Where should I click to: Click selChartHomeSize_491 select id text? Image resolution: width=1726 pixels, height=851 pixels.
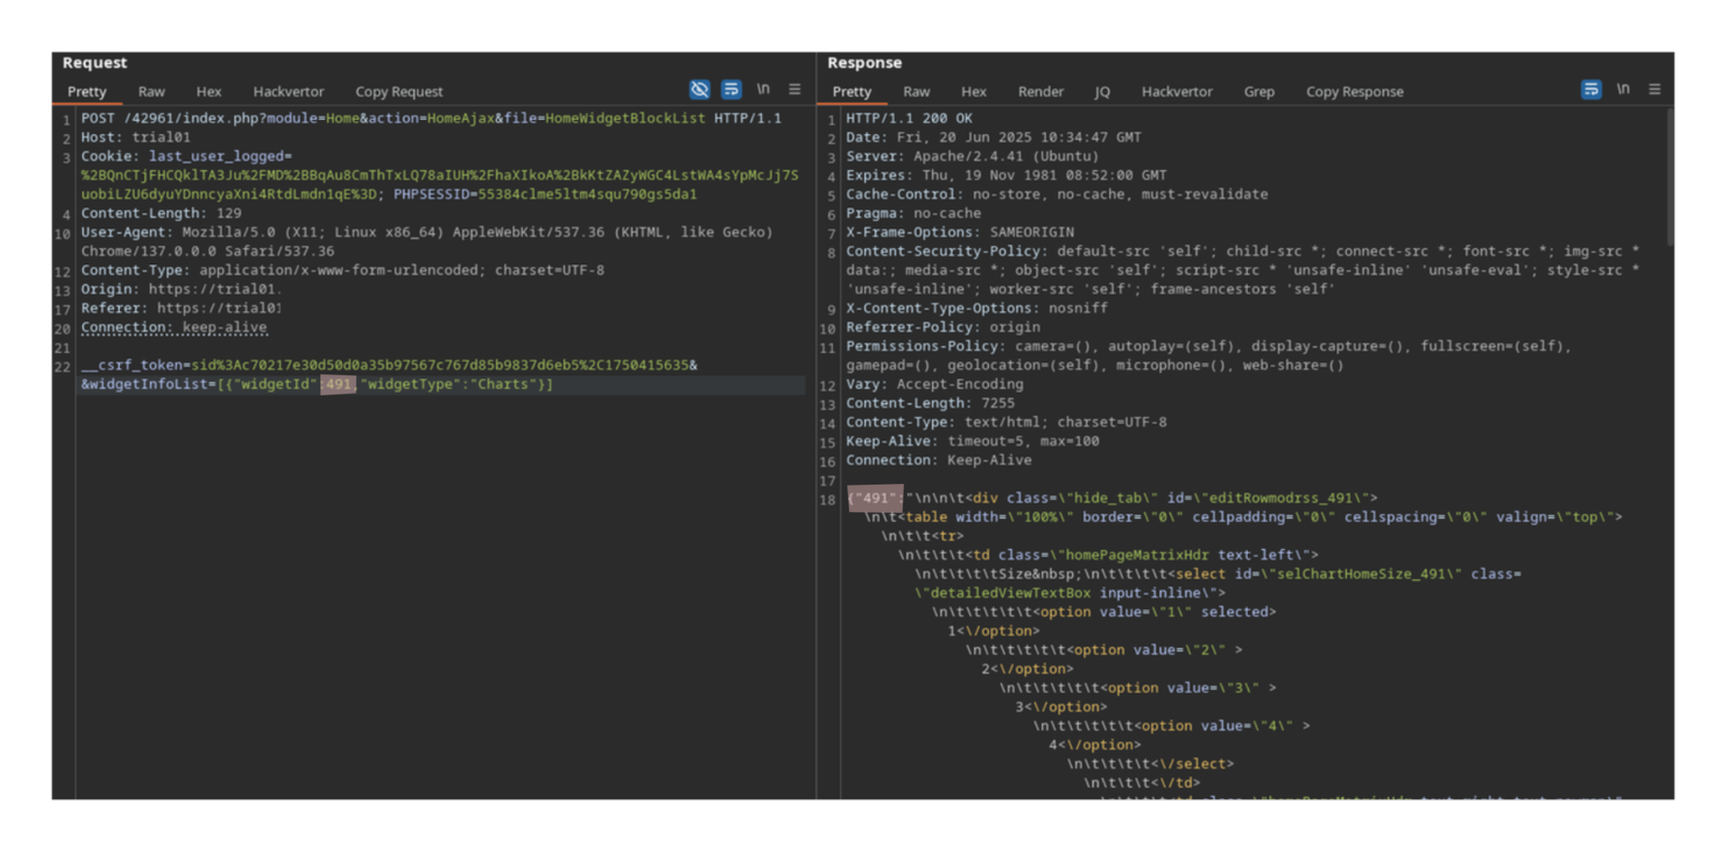click(1364, 574)
